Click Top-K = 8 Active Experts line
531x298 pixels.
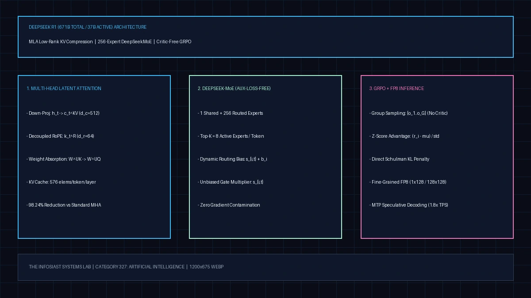[231, 136]
